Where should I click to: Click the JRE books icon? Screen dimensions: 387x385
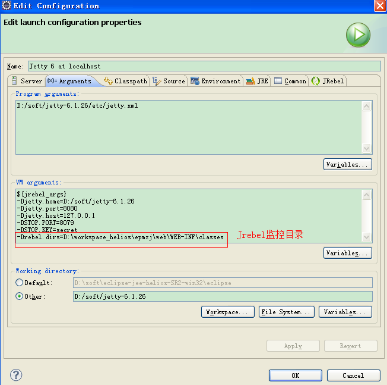250,81
